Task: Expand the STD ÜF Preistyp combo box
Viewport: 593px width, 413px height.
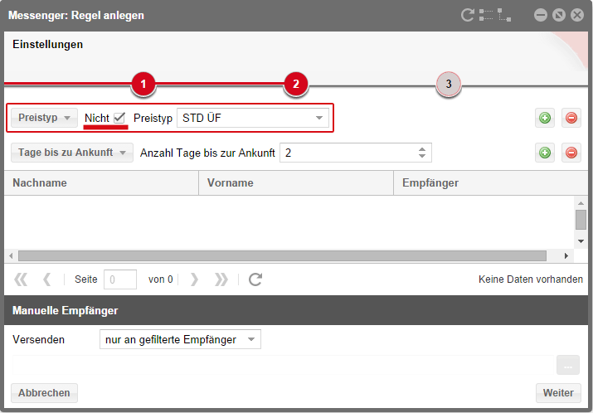Action: pos(319,118)
